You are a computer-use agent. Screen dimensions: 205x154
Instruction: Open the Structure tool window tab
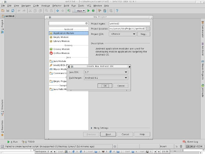click(2, 108)
